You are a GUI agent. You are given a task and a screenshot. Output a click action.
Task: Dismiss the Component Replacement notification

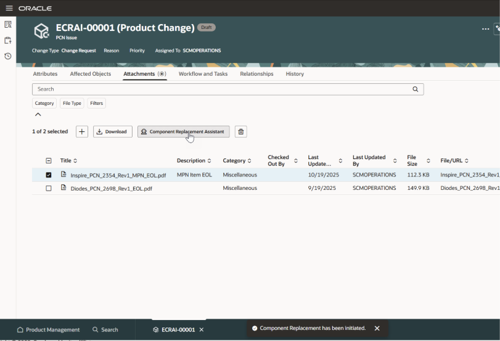pos(377,328)
